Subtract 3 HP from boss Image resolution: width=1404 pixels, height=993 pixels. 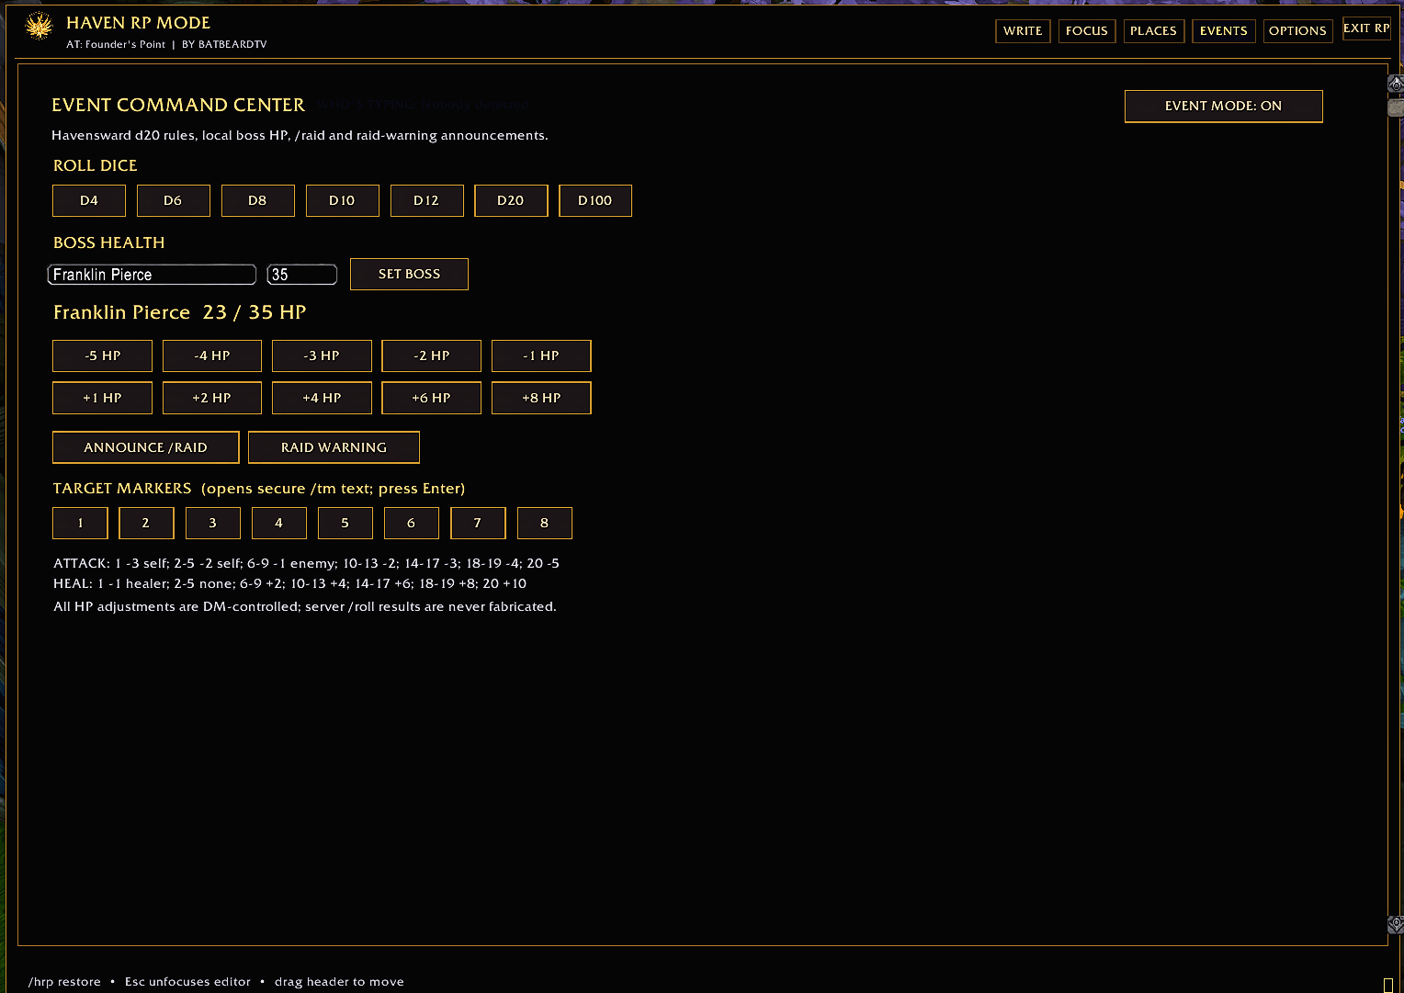click(322, 355)
